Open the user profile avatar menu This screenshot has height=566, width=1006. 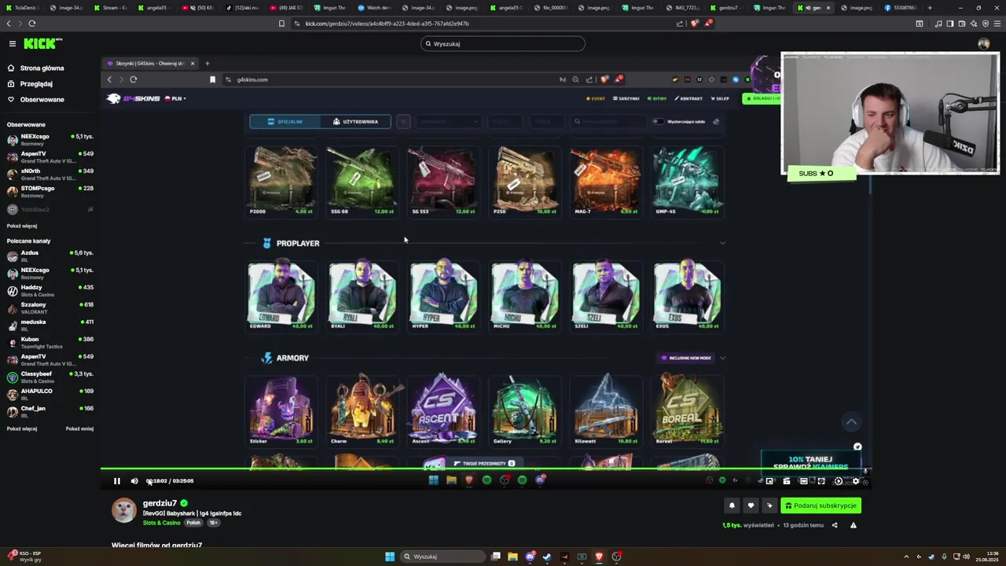tap(983, 44)
